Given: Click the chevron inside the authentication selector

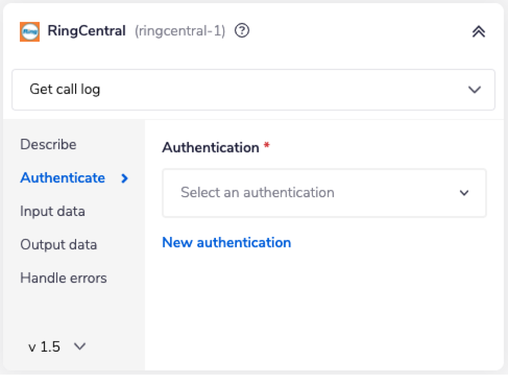Looking at the screenshot, I should (x=464, y=193).
